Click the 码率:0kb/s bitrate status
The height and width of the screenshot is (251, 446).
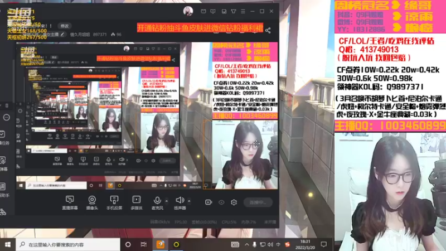pyautogui.click(x=160, y=222)
